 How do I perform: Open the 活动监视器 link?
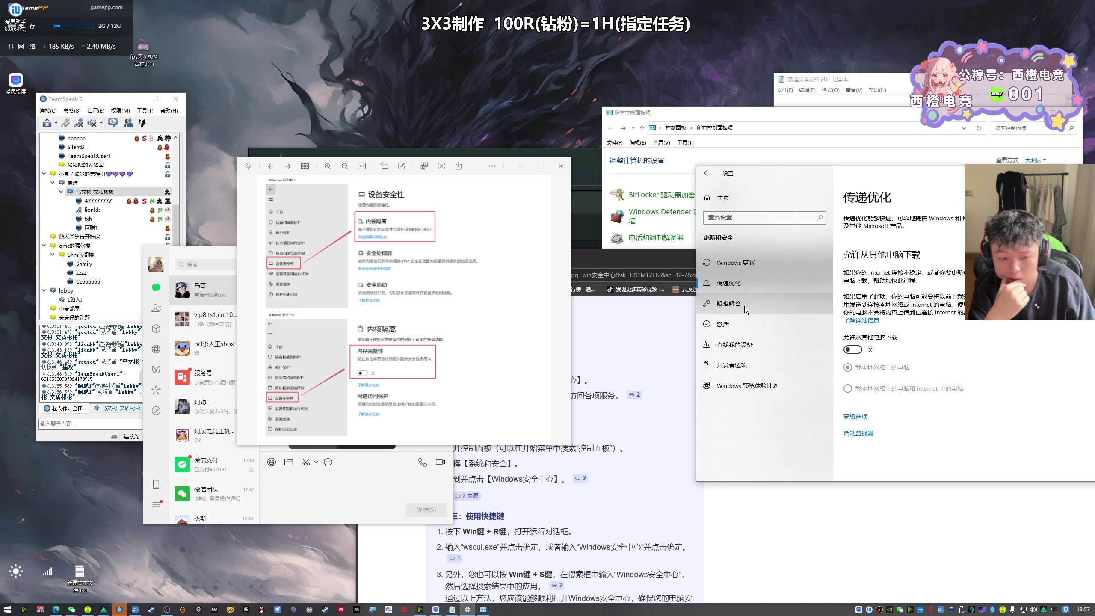point(858,433)
